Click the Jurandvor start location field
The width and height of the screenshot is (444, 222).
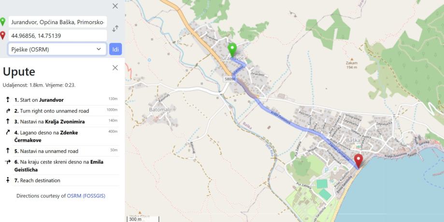pyautogui.click(x=58, y=22)
